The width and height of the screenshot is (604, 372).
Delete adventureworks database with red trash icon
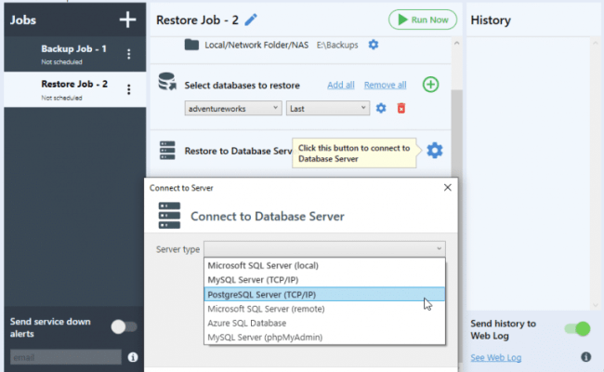pyautogui.click(x=401, y=108)
